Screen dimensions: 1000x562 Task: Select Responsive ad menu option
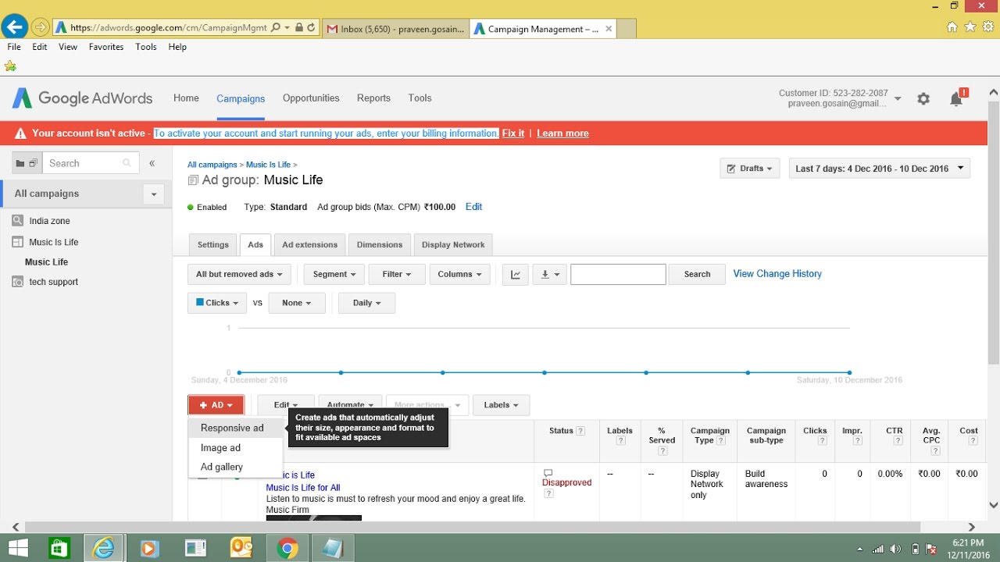tap(235, 428)
